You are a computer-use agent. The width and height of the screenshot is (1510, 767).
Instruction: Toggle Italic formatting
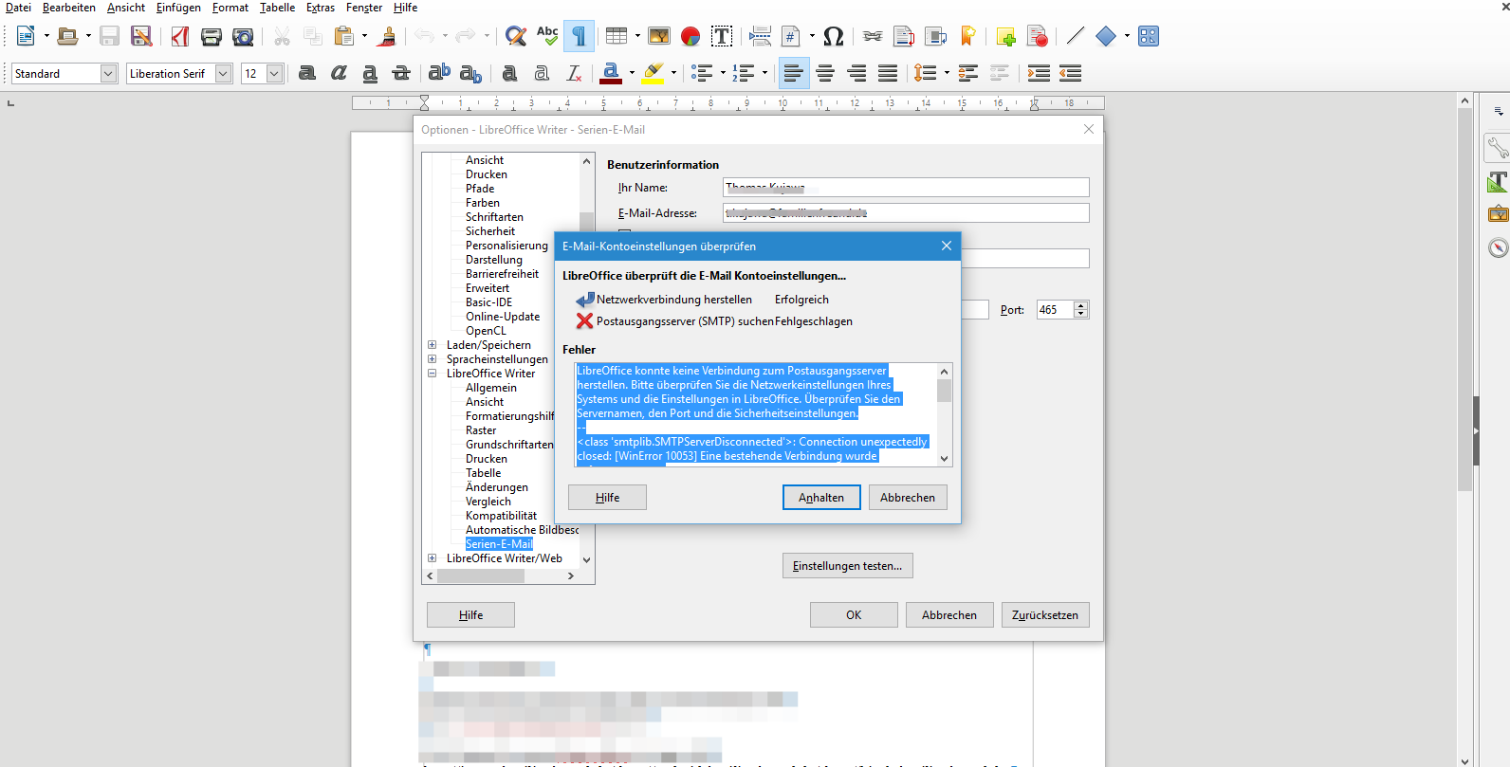pos(339,73)
